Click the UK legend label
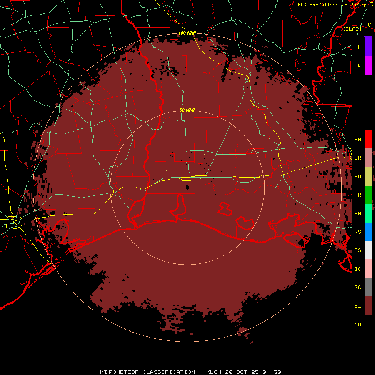Screen dimensions: 375x375 point(357,65)
